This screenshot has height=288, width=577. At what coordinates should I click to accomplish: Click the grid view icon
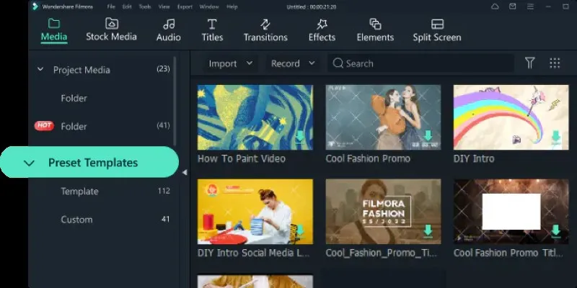(x=555, y=63)
